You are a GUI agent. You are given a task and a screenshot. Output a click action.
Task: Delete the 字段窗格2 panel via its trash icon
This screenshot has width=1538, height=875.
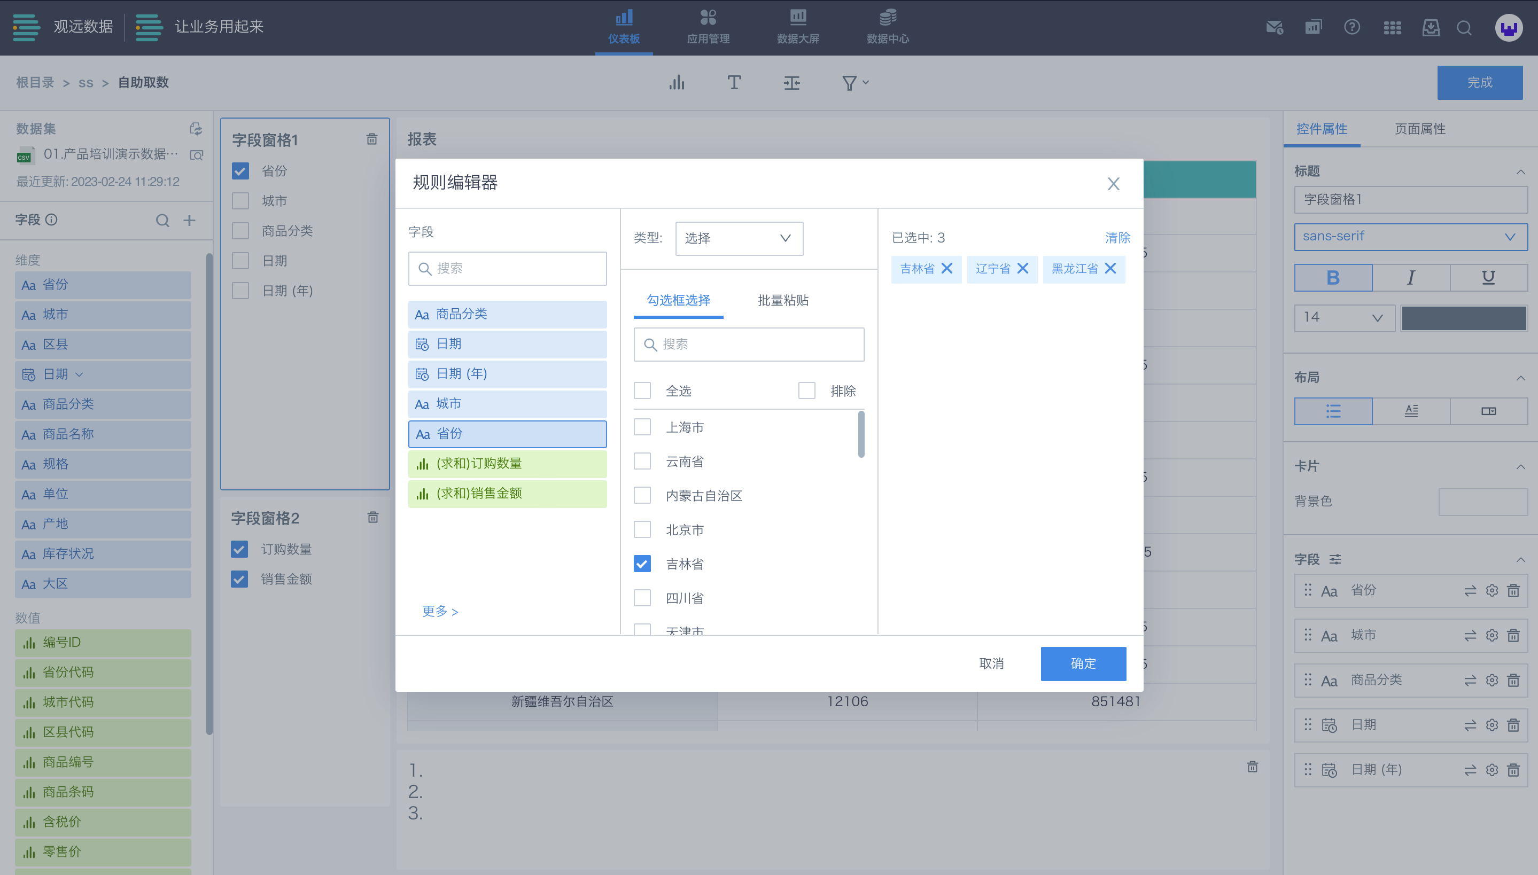tap(372, 518)
